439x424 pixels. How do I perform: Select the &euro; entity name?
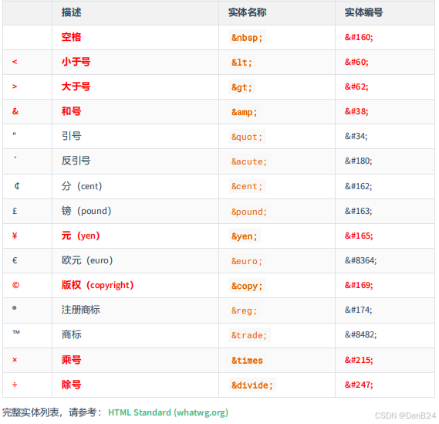point(247,261)
